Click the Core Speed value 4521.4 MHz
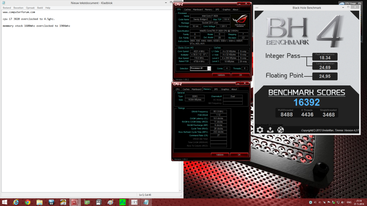The height and width of the screenshot is (206, 367). tap(199, 51)
